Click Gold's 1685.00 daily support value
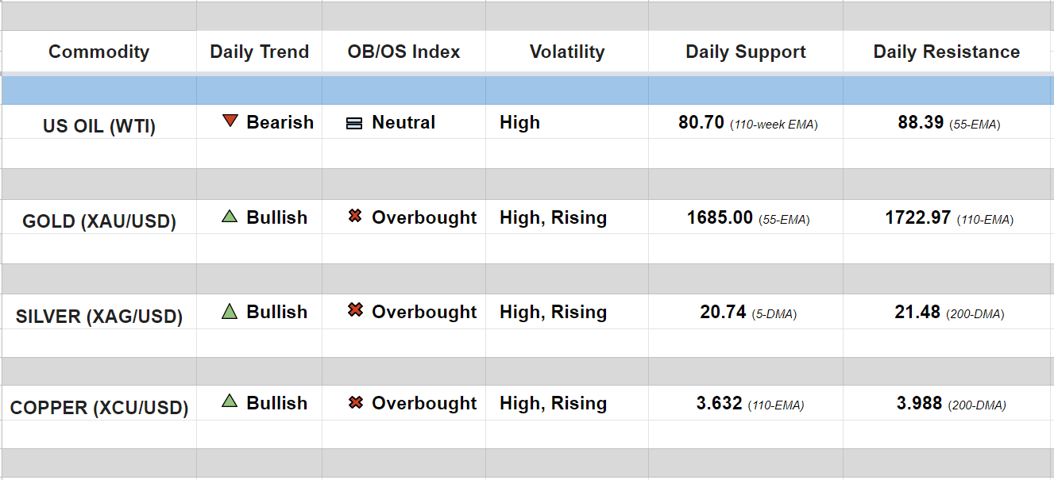Image resolution: width=1054 pixels, height=480 pixels. 720,217
